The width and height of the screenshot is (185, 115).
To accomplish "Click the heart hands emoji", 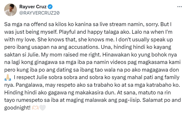I will (x=35, y=108).
